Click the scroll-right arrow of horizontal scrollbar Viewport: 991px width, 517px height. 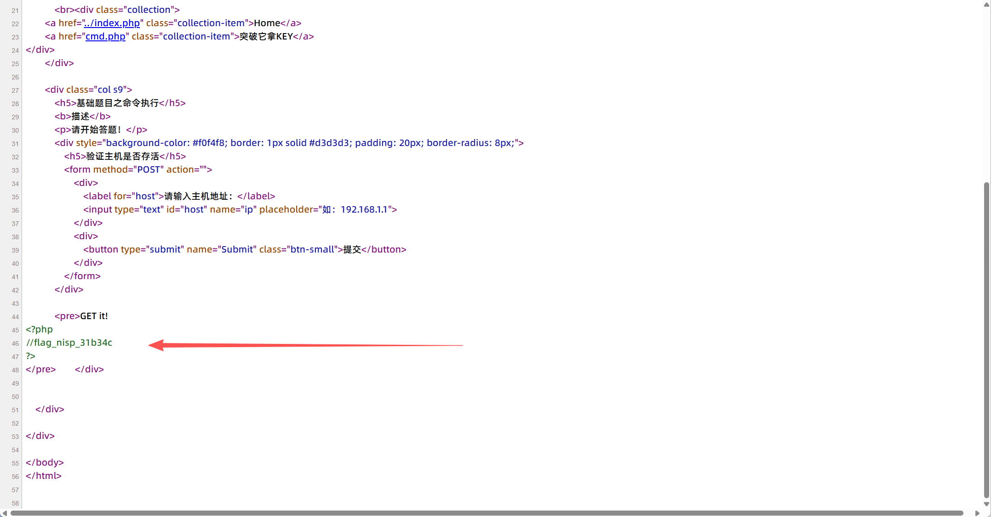pyautogui.click(x=977, y=513)
